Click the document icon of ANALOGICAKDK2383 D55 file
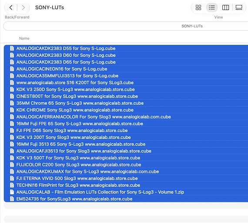This screenshot has height=223, width=248. pyautogui.click(x=12, y=48)
